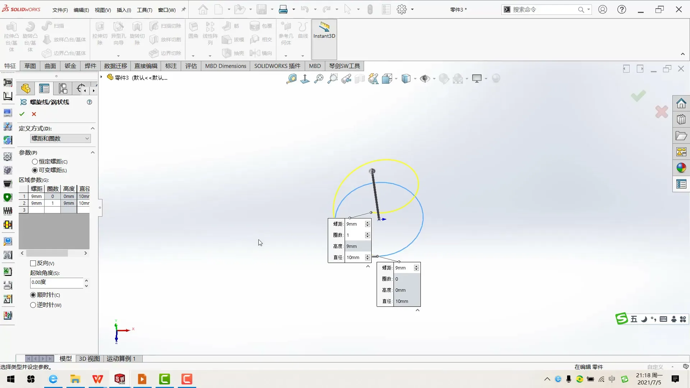Click the measure tool in heads-up toolbar
The image size is (690, 388).
coord(291,78)
